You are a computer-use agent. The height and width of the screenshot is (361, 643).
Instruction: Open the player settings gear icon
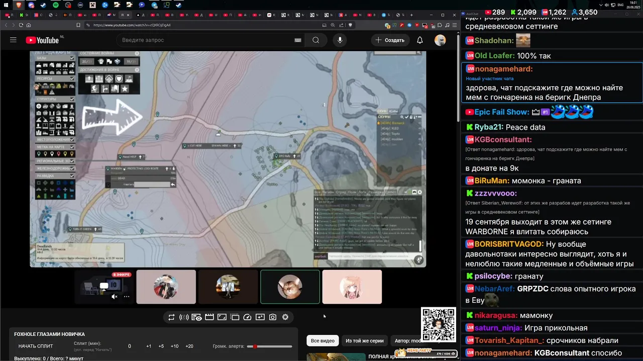pyautogui.click(x=285, y=317)
